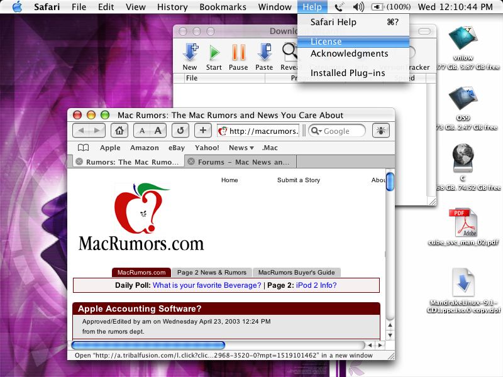Open the View menu

coord(136,7)
